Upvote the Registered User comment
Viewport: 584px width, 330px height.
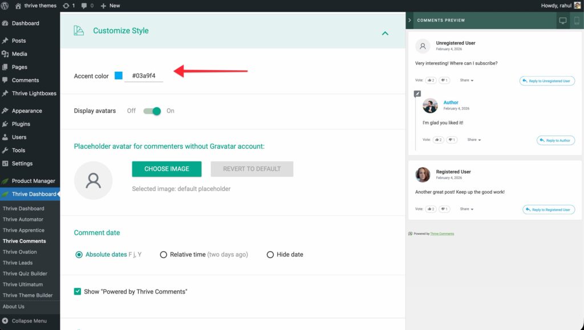tap(431, 209)
